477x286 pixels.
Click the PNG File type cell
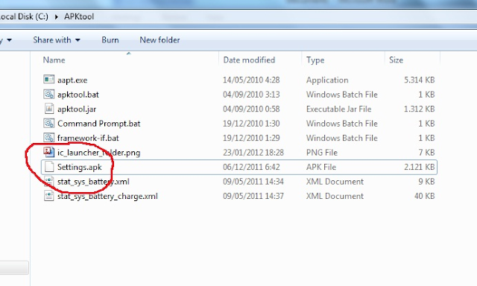tap(321, 153)
